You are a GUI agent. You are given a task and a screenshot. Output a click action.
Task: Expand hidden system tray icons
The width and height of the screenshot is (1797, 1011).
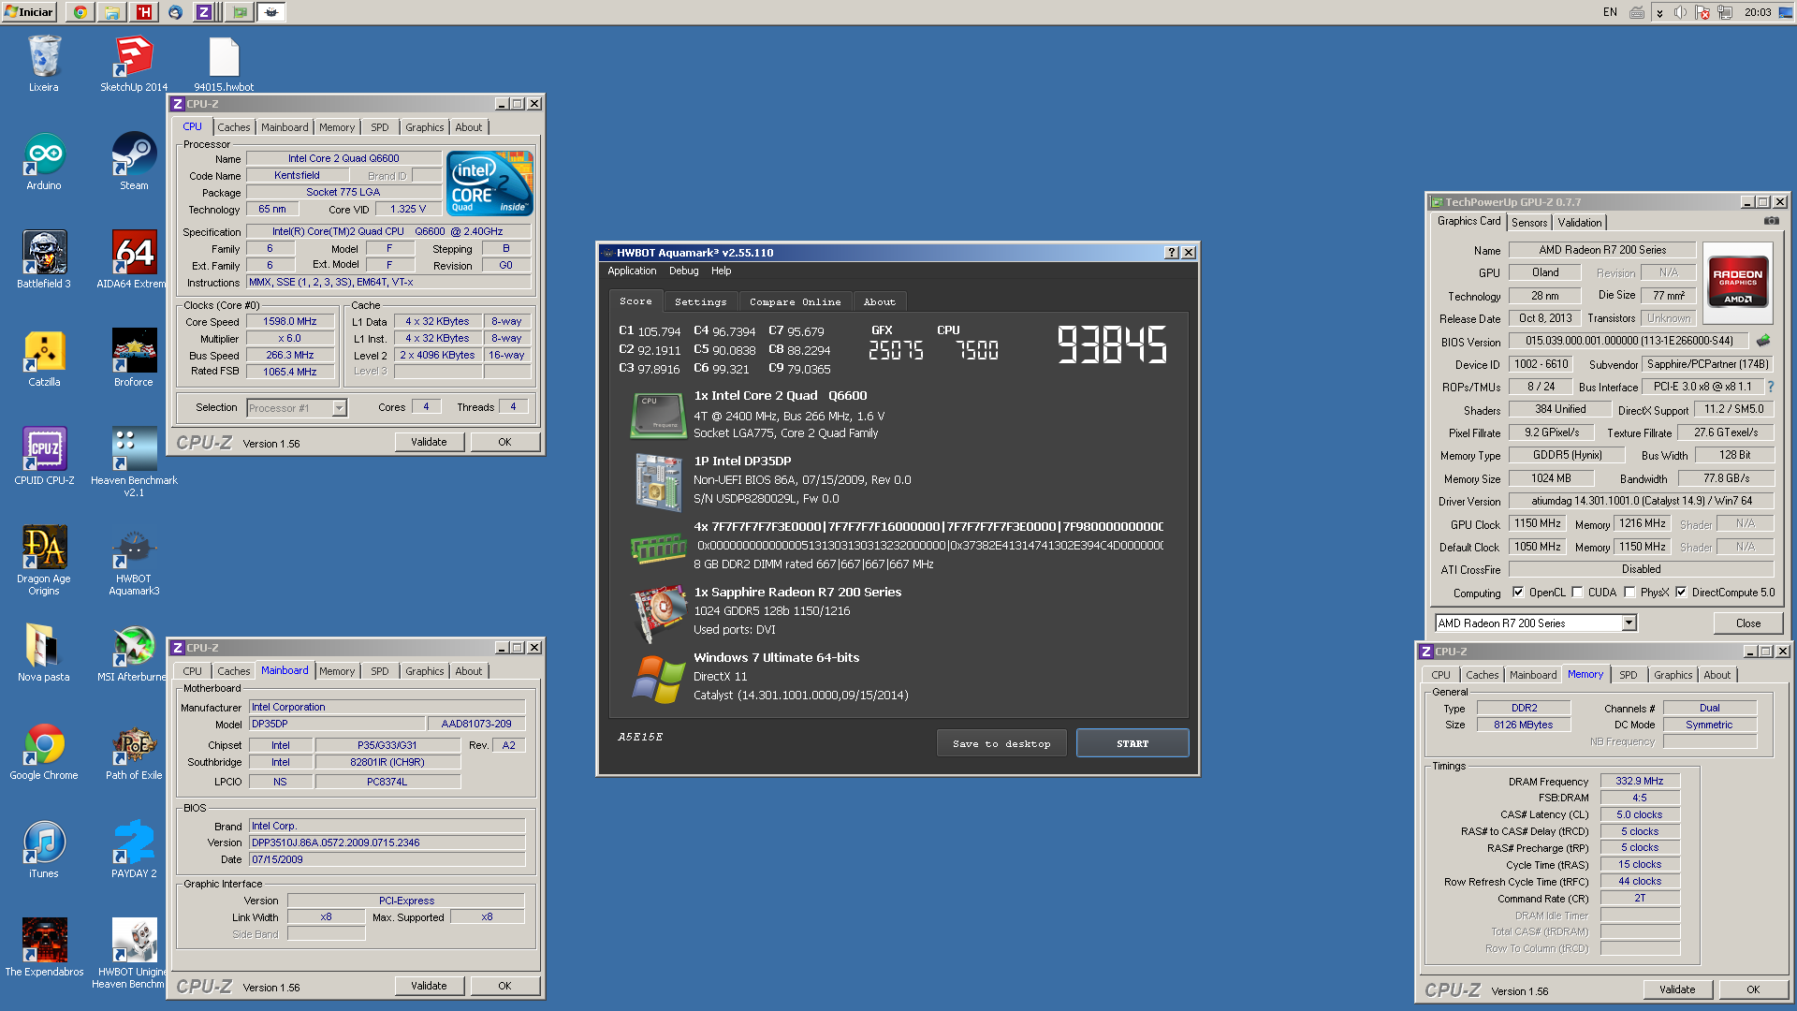pos(1659,12)
